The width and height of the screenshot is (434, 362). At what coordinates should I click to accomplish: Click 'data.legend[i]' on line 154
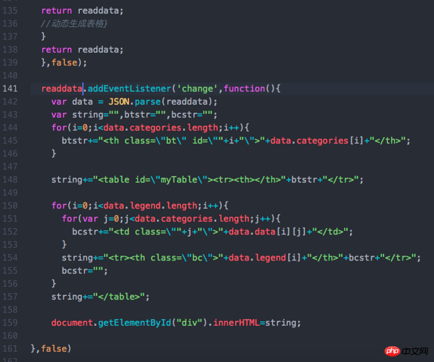265,258
